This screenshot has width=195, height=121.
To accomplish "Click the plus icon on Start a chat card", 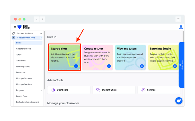I will 76,66.
